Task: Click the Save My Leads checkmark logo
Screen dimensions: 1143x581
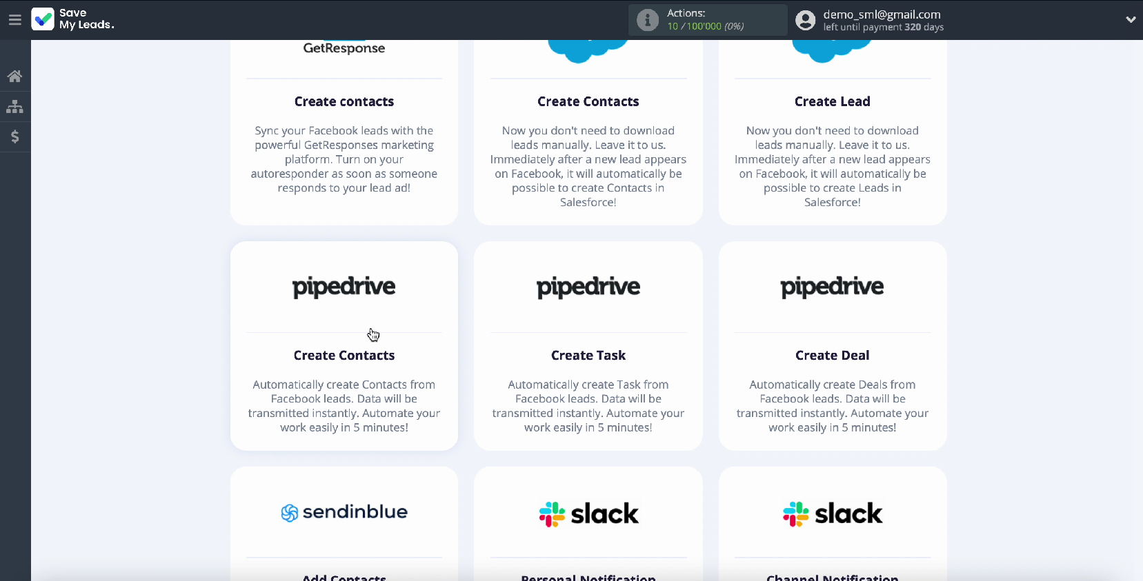Action: (x=43, y=19)
